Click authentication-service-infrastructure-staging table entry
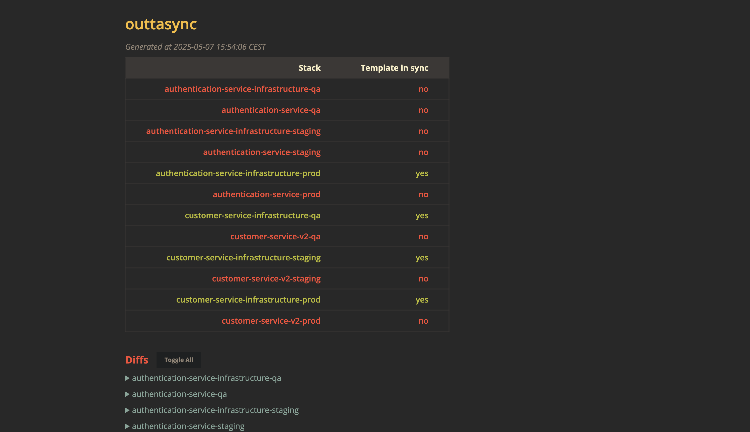The height and width of the screenshot is (432, 750). (x=233, y=131)
